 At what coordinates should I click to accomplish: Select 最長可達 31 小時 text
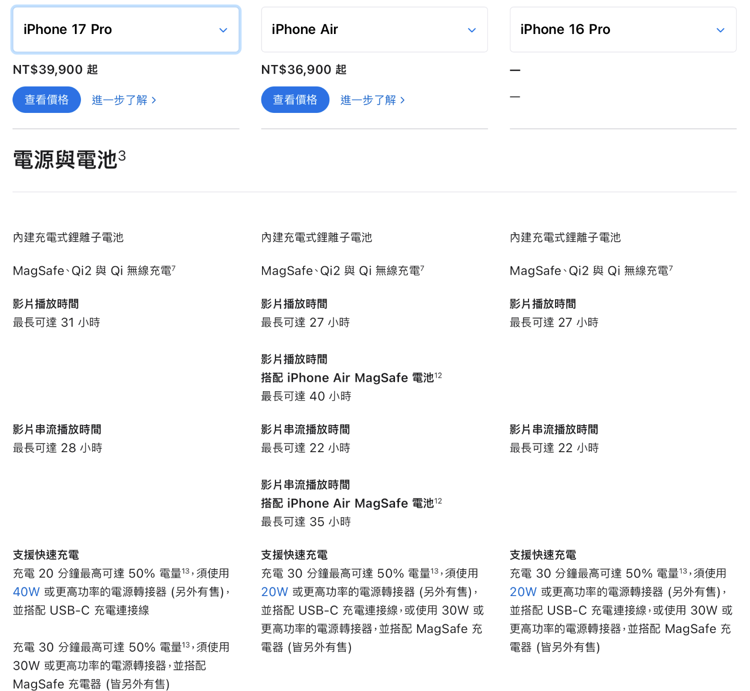click(56, 322)
